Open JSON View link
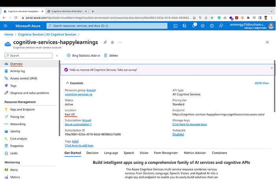Screen dimensions: 276x179 tap(261, 83)
